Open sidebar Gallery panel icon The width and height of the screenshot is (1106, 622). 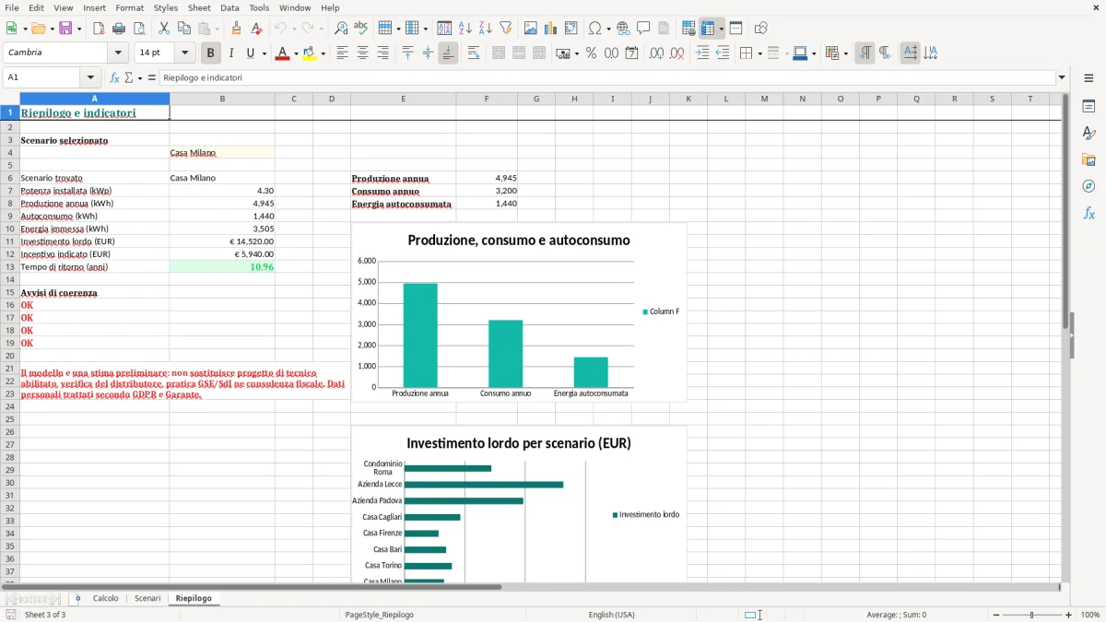(1088, 159)
